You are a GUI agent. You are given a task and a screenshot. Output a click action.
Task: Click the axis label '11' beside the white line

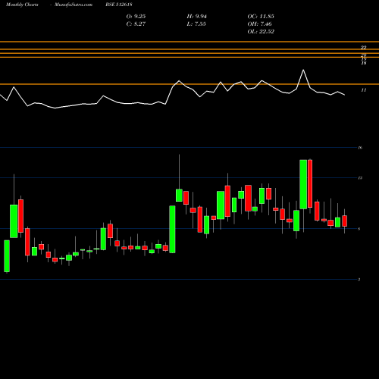(x=364, y=90)
